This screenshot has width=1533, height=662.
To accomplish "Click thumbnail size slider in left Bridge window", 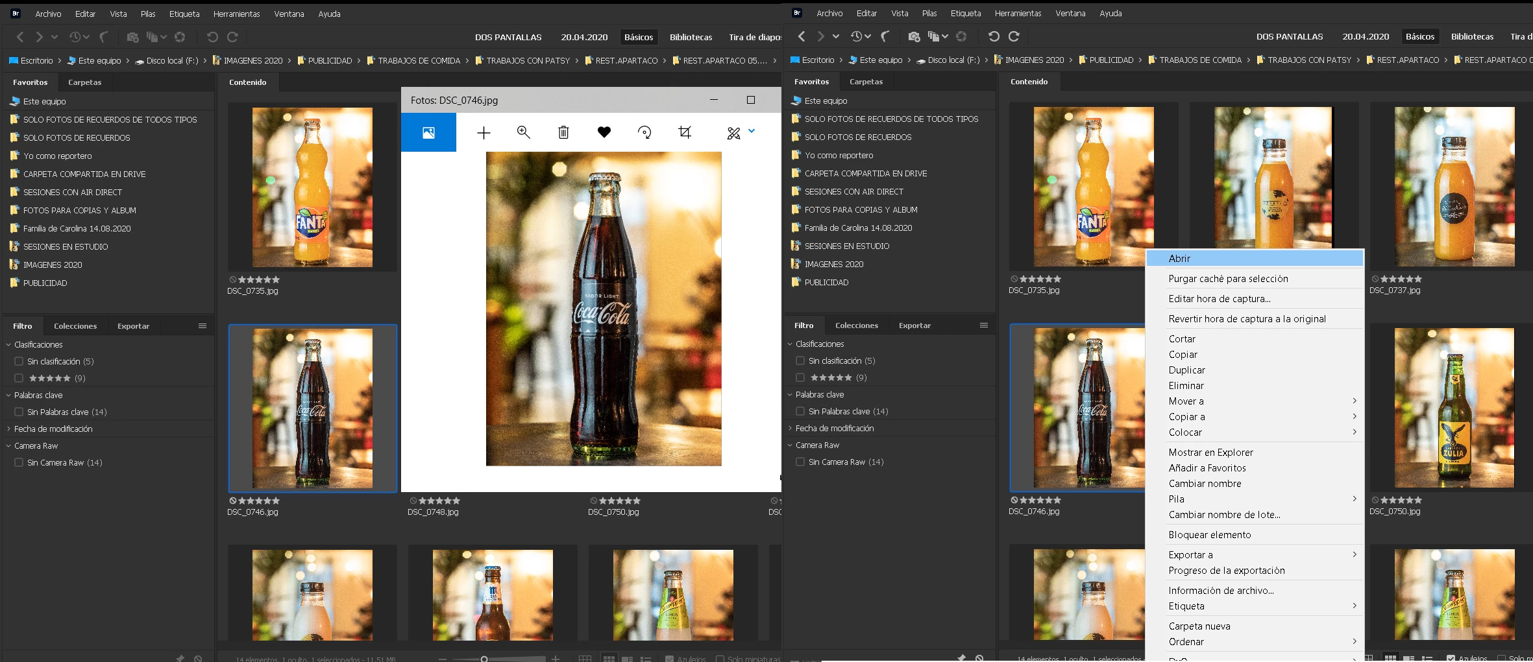I will click(x=484, y=659).
